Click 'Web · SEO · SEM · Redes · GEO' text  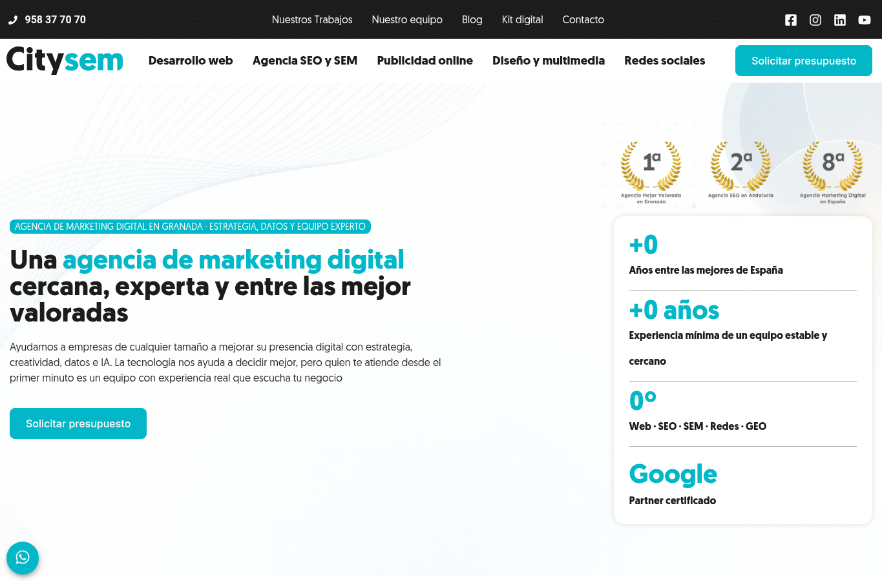[698, 426]
